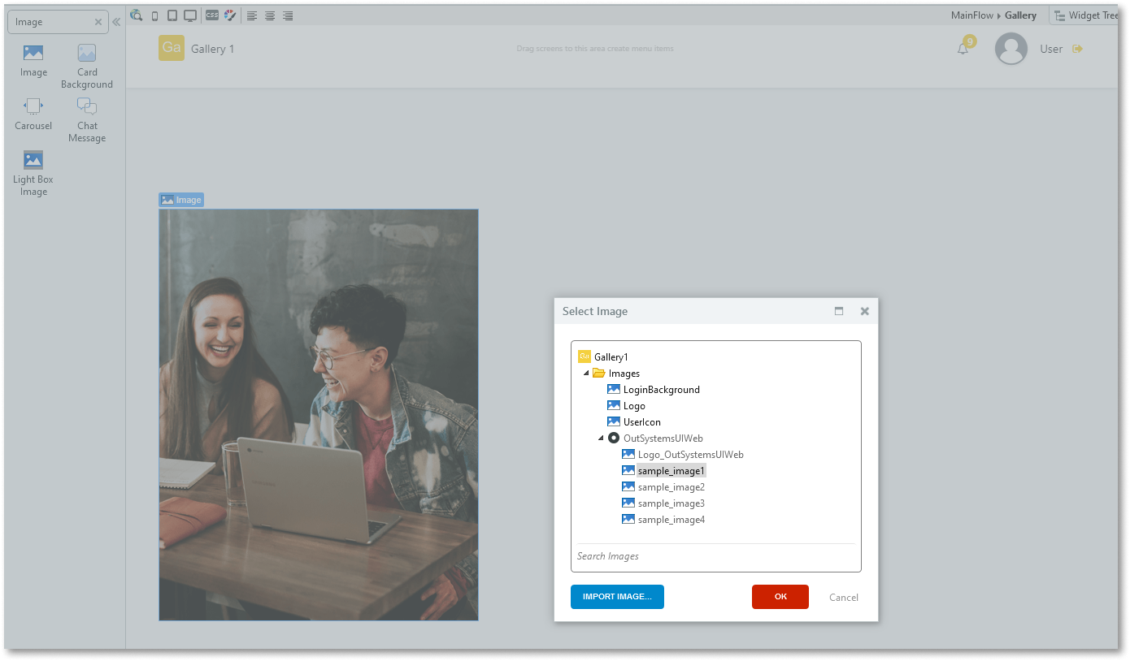Switch to phone preview mode
1130x661 pixels.
point(154,15)
